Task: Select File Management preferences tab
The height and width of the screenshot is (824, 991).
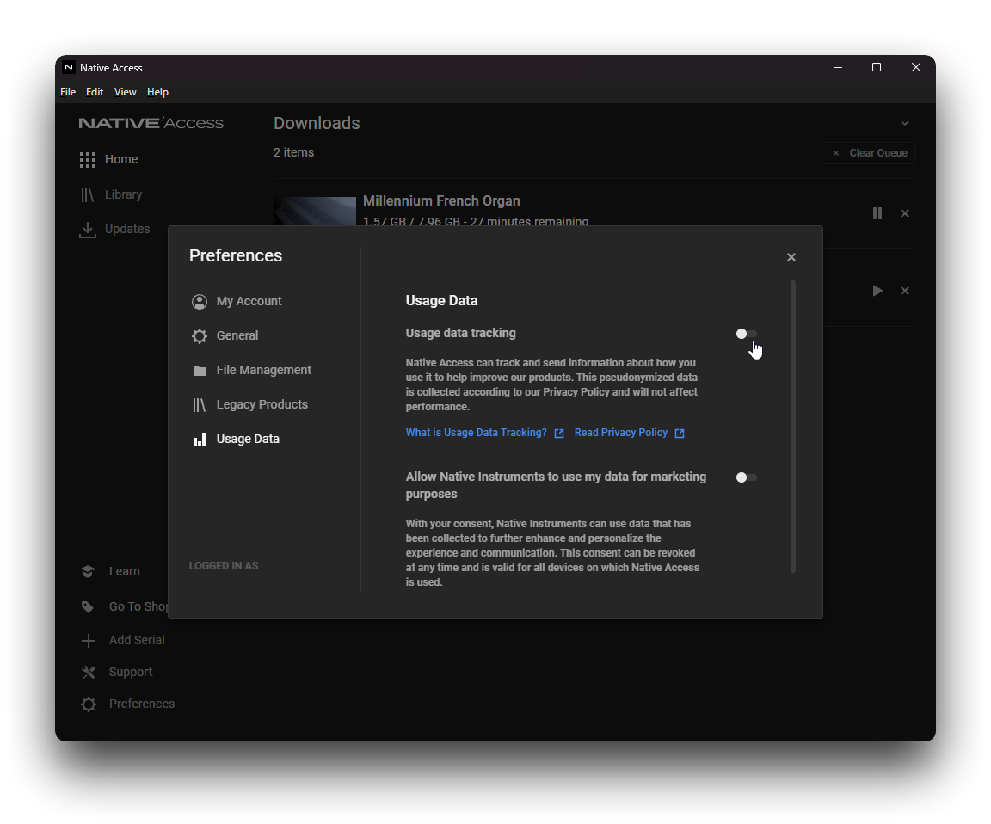Action: [252, 371]
